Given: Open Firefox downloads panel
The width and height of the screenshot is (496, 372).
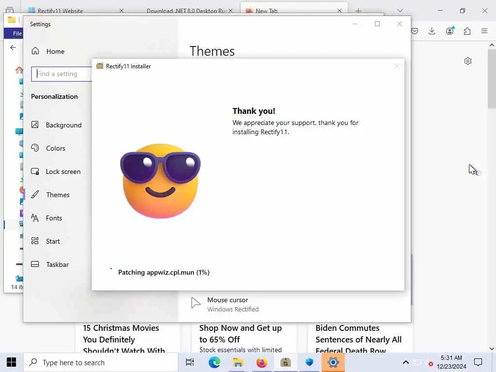Looking at the screenshot, I should [432, 31].
